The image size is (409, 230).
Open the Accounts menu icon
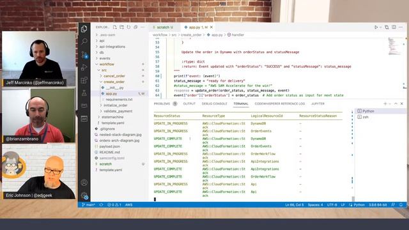point(84,183)
